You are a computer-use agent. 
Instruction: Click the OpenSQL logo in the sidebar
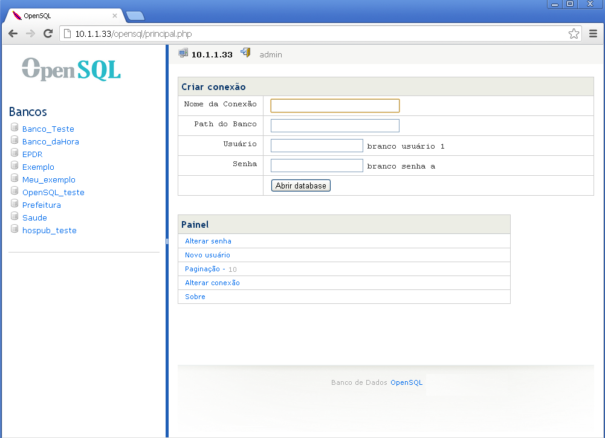[71, 69]
